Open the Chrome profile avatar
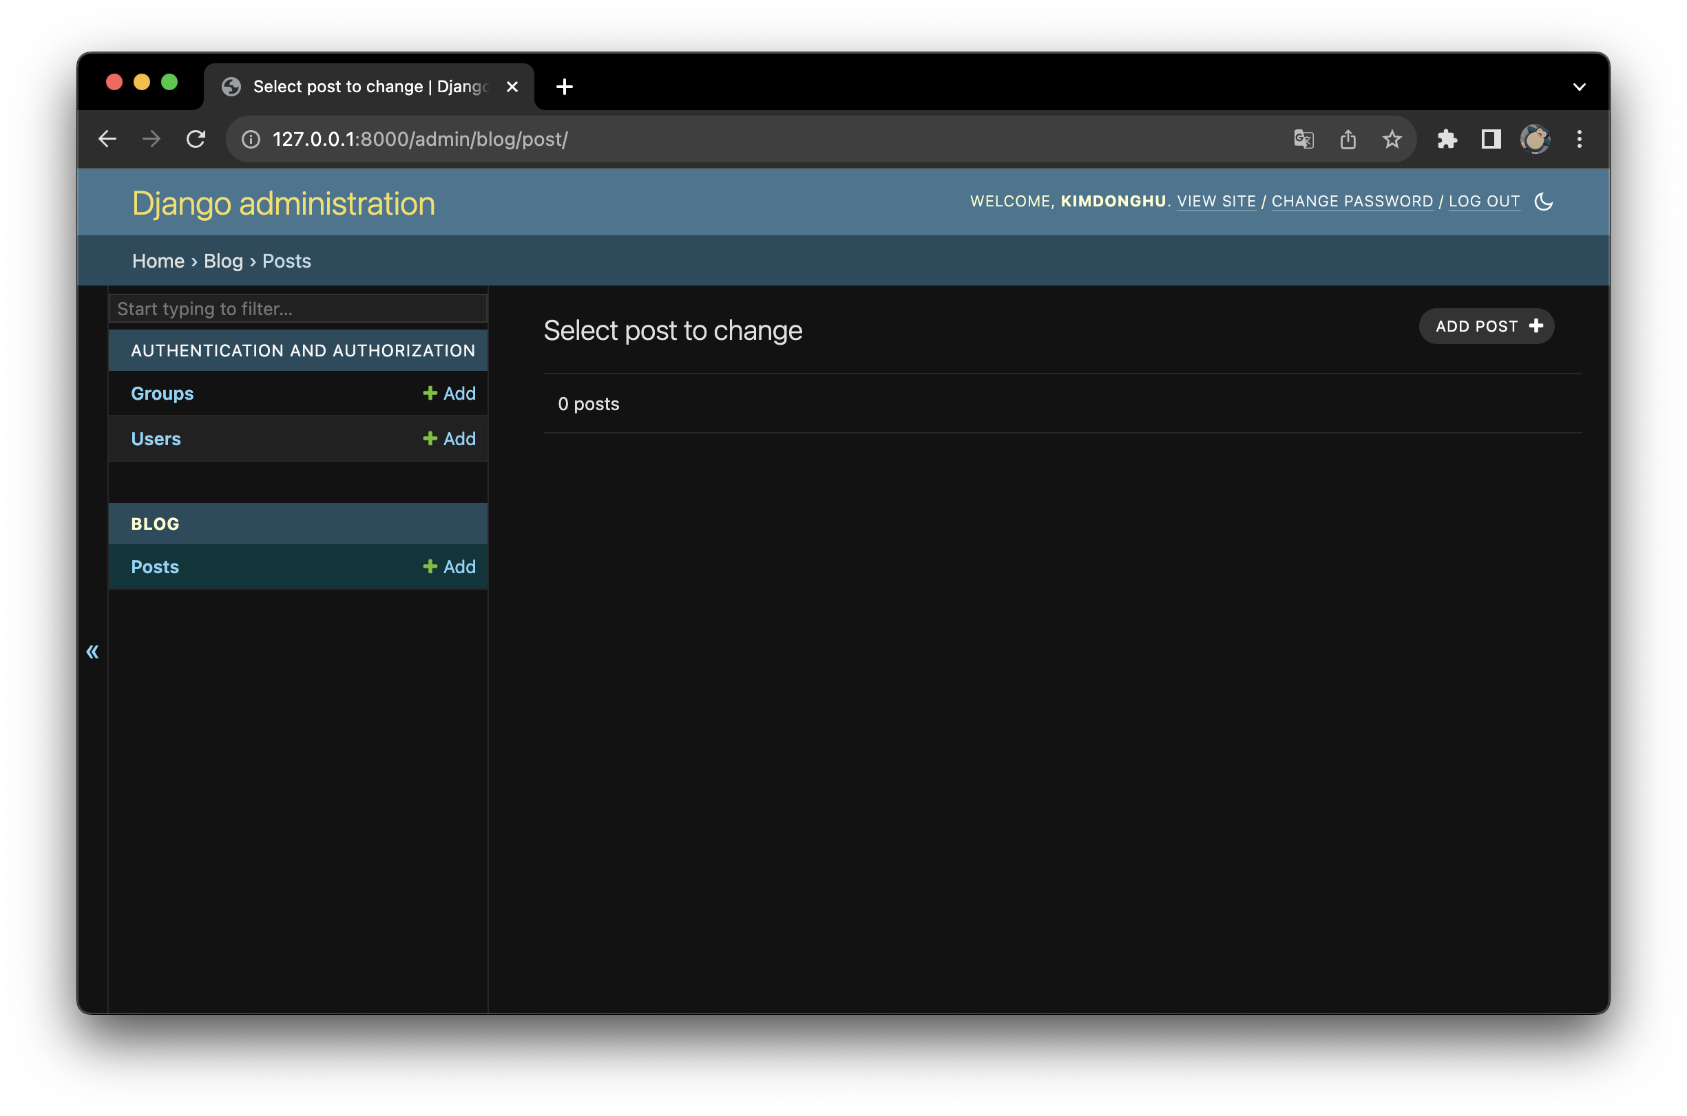1687x1116 pixels. coord(1535,139)
